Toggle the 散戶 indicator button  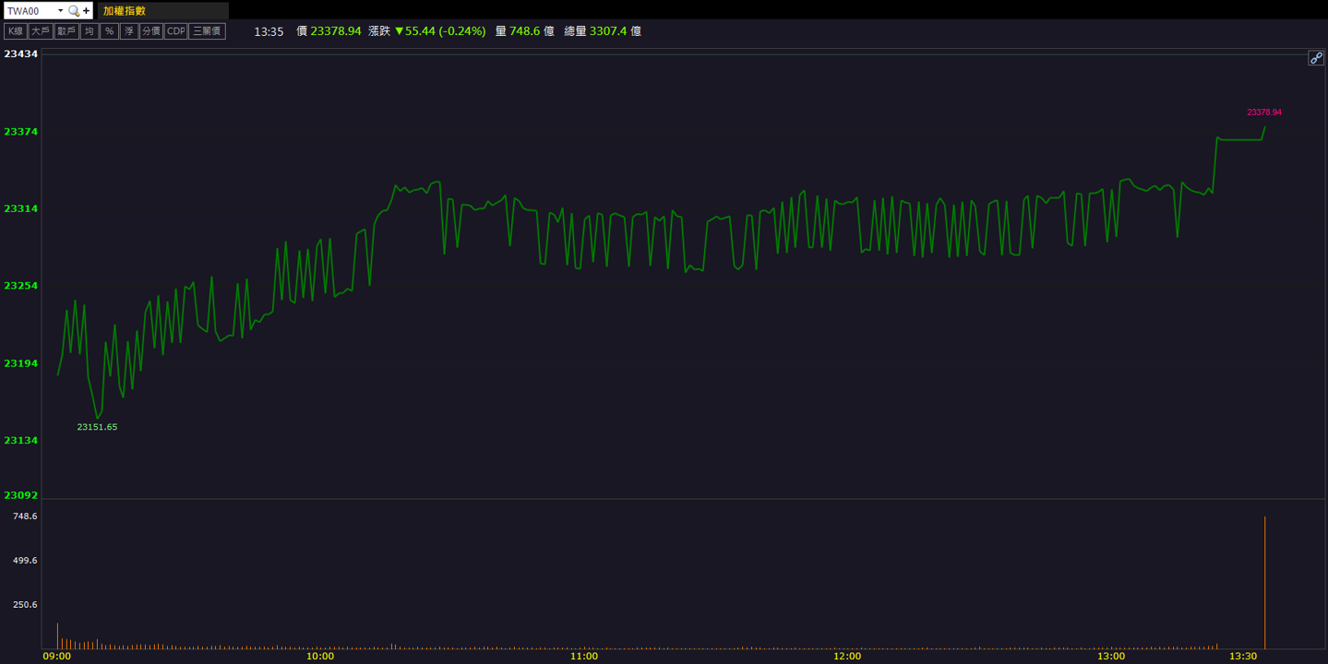pos(66,31)
